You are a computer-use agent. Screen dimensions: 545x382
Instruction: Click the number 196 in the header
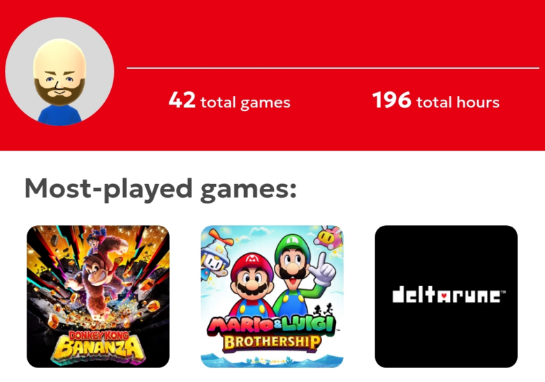pos(391,101)
